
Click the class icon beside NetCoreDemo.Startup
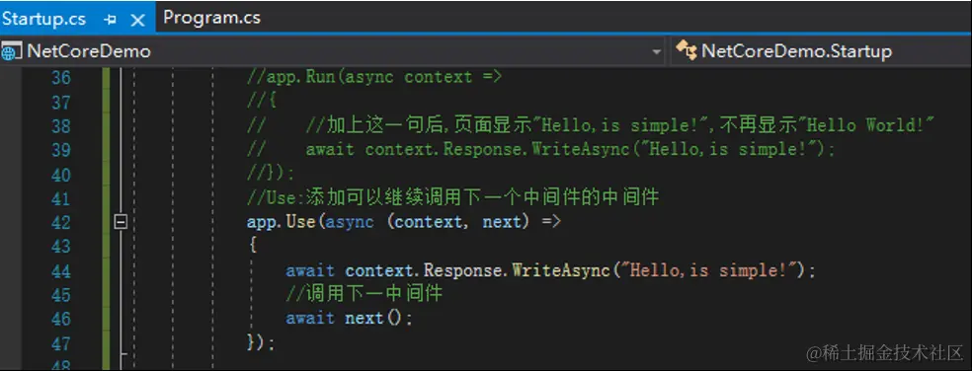(x=687, y=50)
